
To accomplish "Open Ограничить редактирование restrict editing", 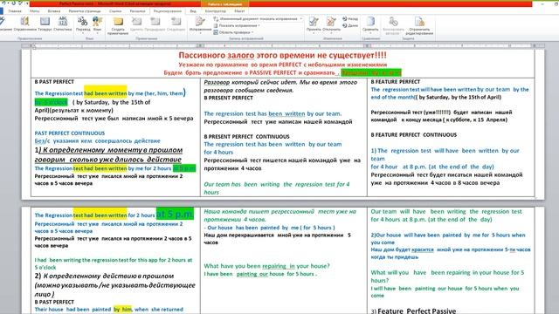I will click(x=419, y=25).
